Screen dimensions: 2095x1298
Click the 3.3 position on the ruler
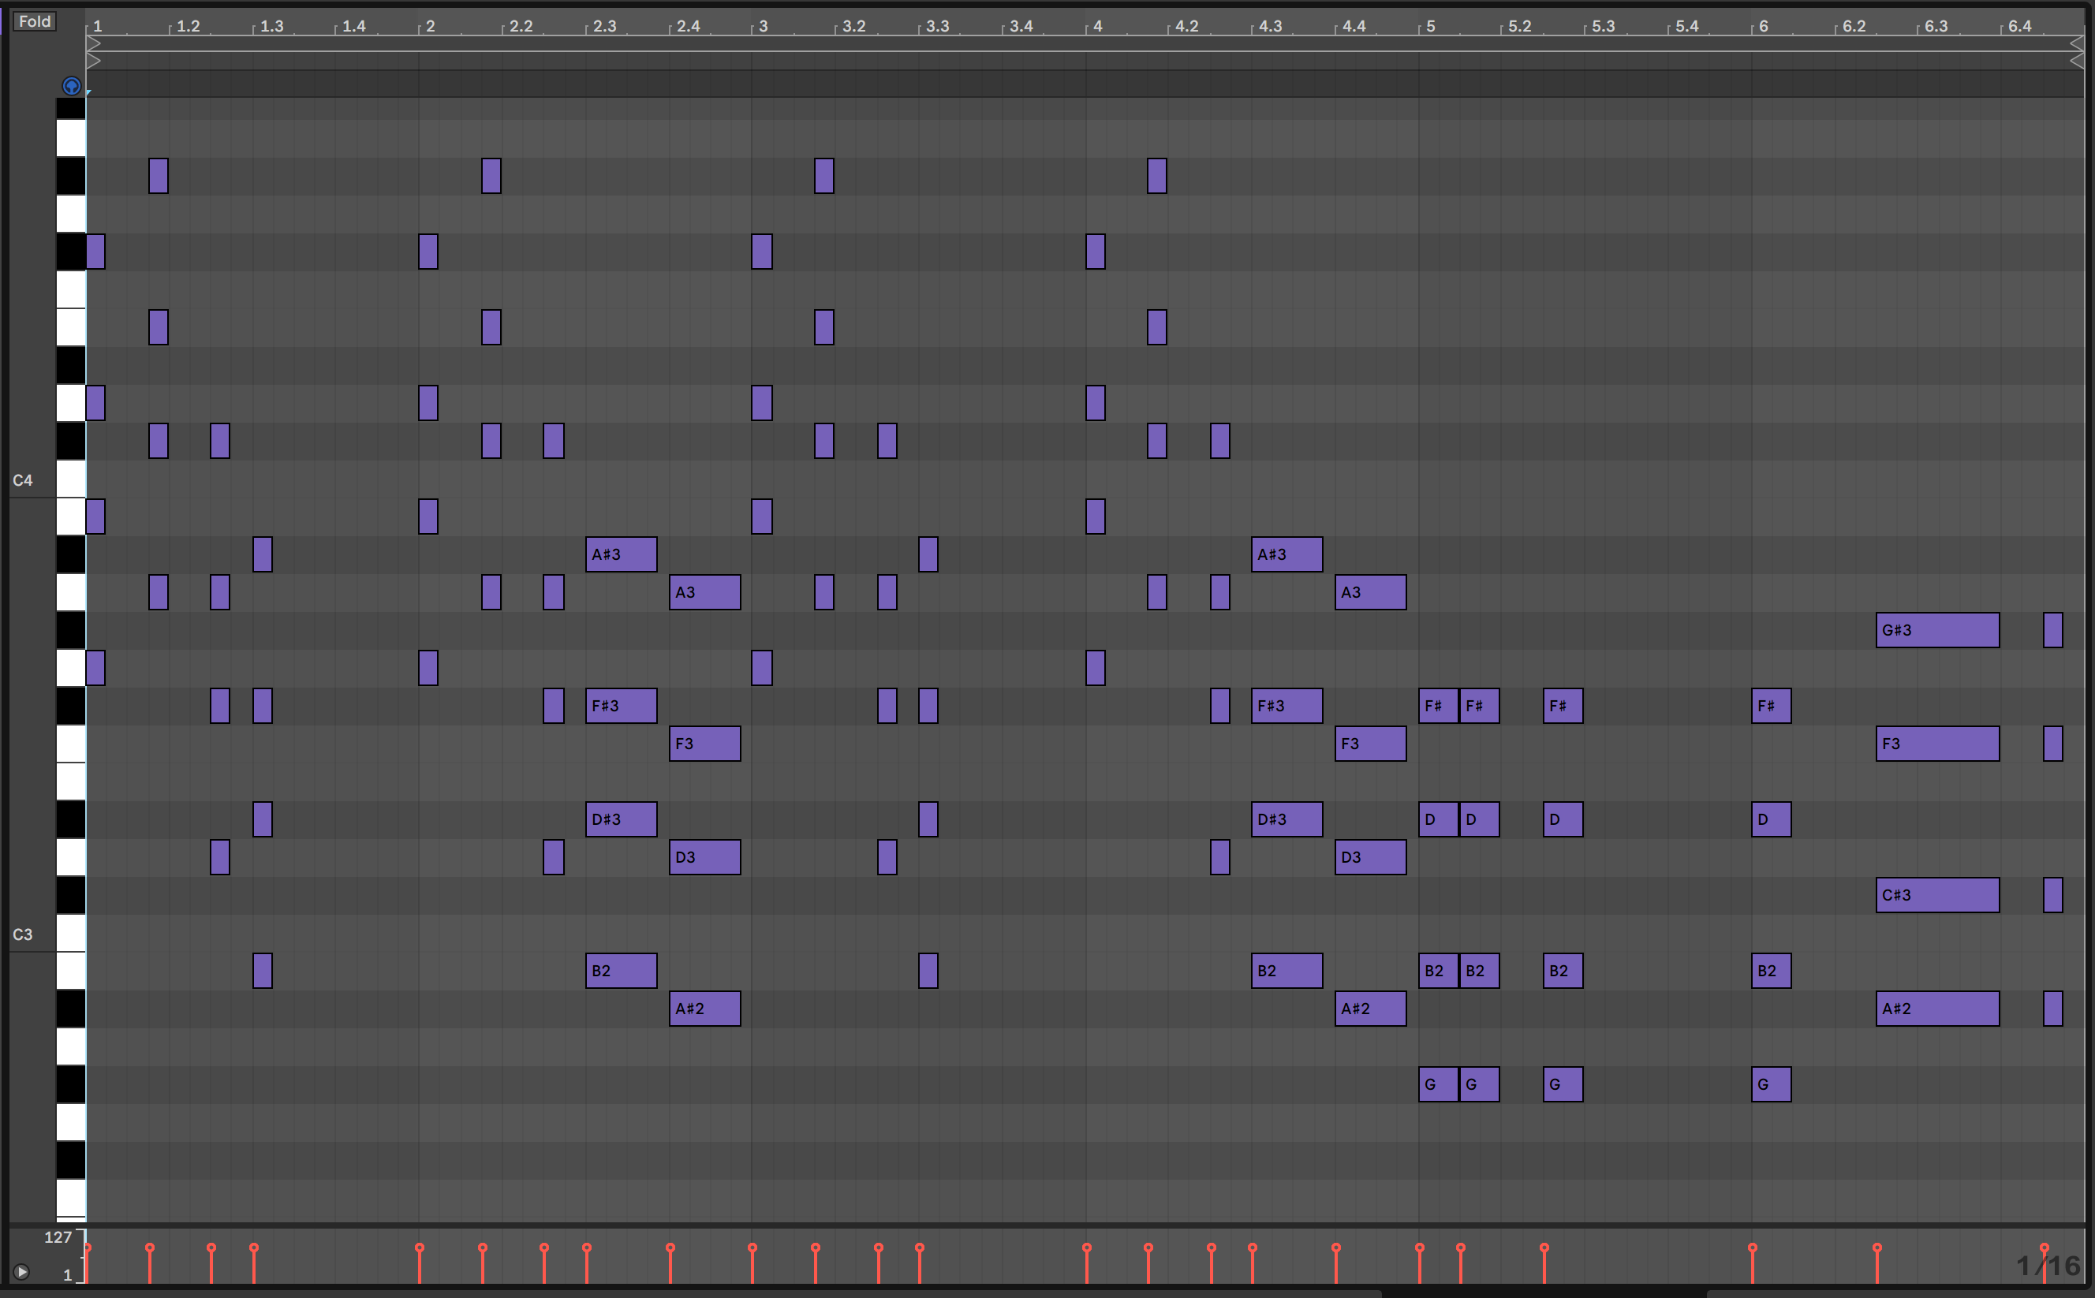(x=937, y=27)
